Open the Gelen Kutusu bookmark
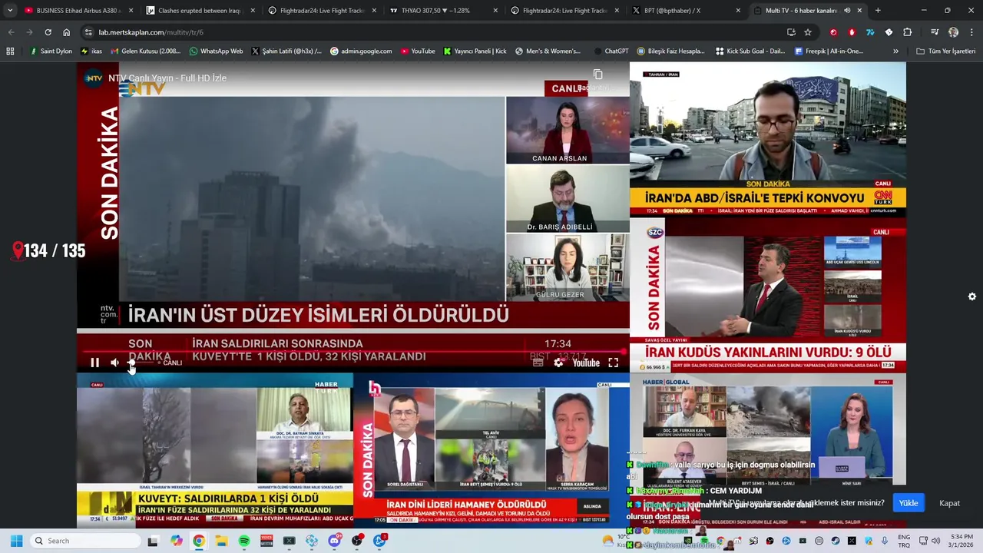Screen dimensions: 983x553 145,51
